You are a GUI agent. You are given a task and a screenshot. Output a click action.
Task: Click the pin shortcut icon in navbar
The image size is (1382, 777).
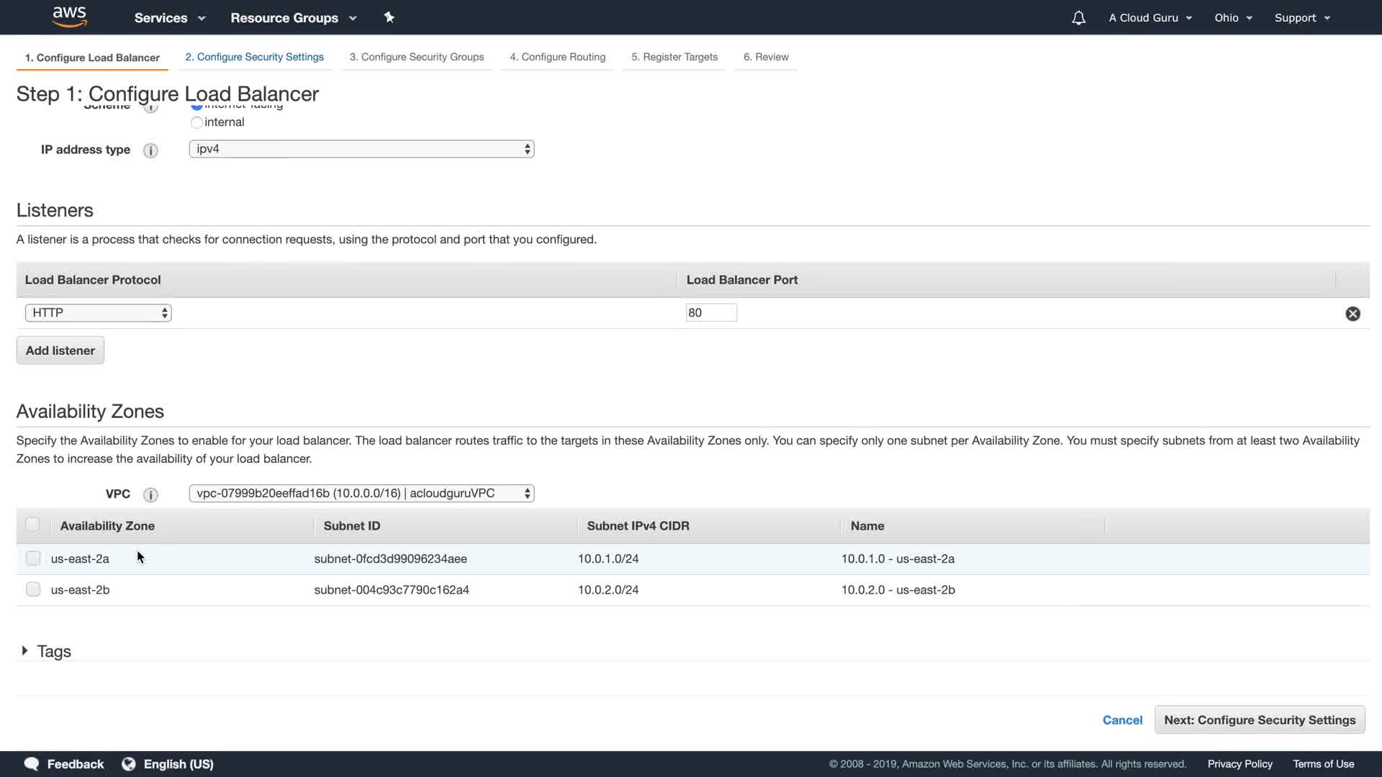coord(389,17)
